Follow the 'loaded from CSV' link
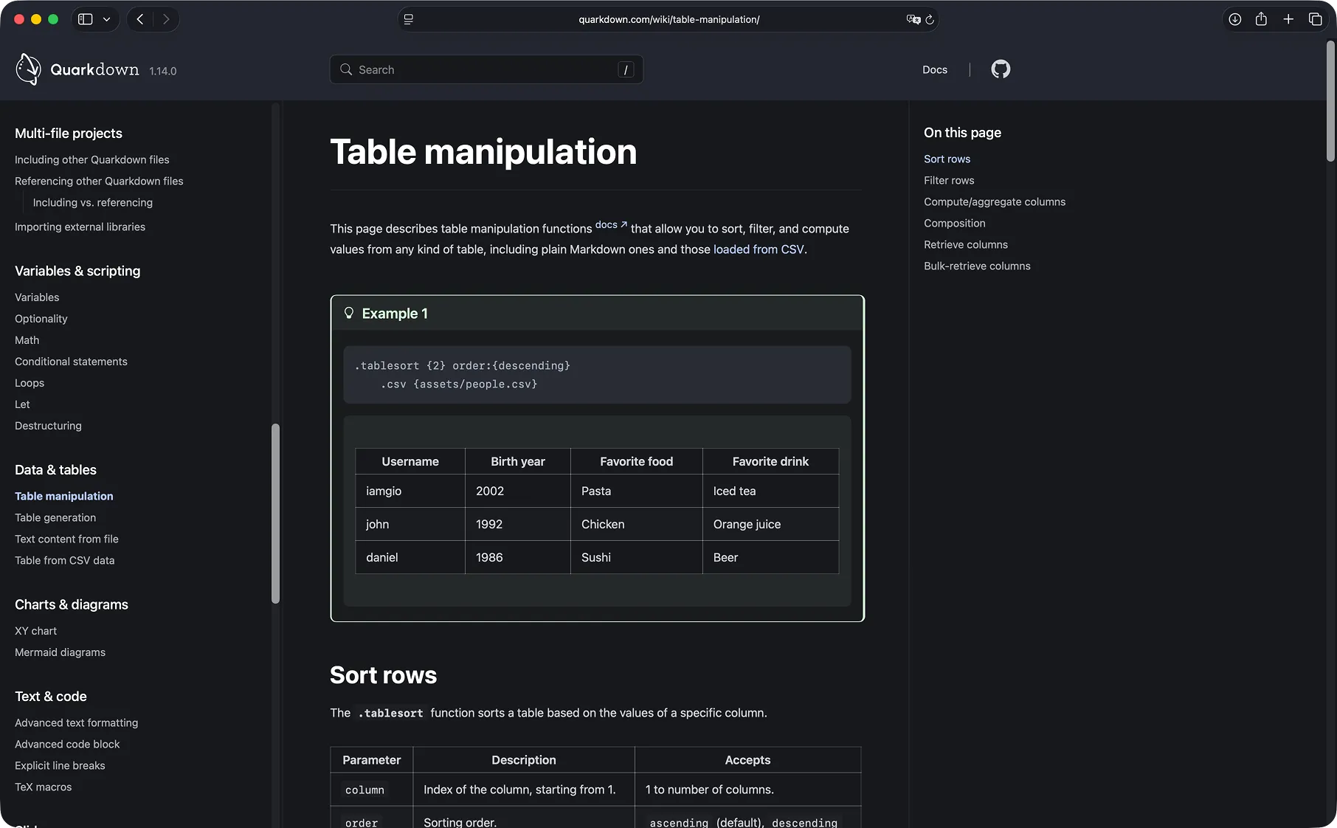Image resolution: width=1337 pixels, height=828 pixels. click(759, 249)
